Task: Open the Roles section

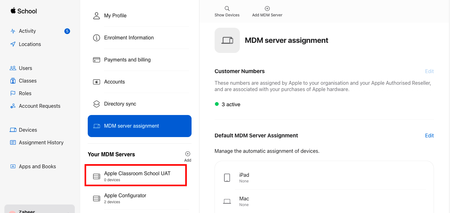Action: tap(25, 93)
